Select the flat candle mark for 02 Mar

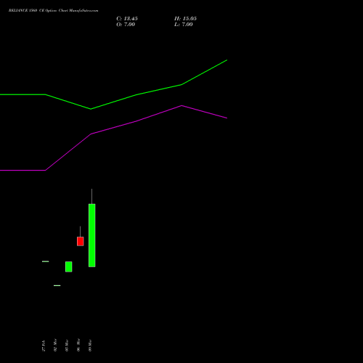pyautogui.click(x=57, y=285)
